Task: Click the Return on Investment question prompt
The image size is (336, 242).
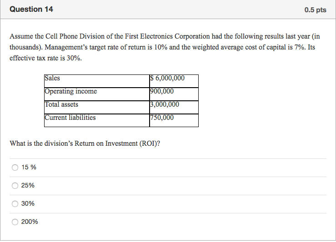Action: (85, 143)
